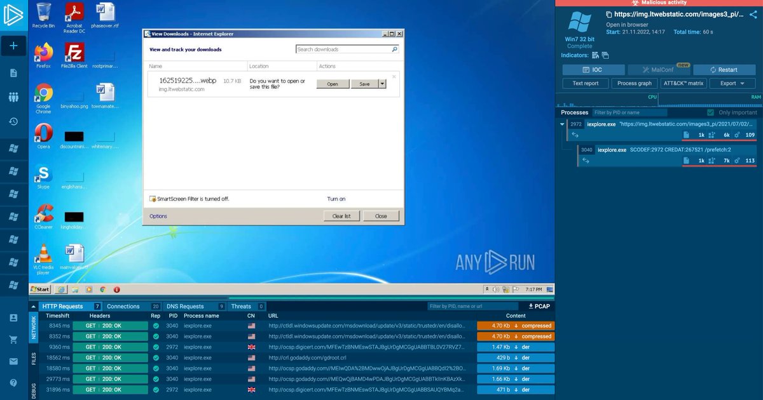Click the Skype desktop icon
The image size is (763, 400).
click(43, 177)
